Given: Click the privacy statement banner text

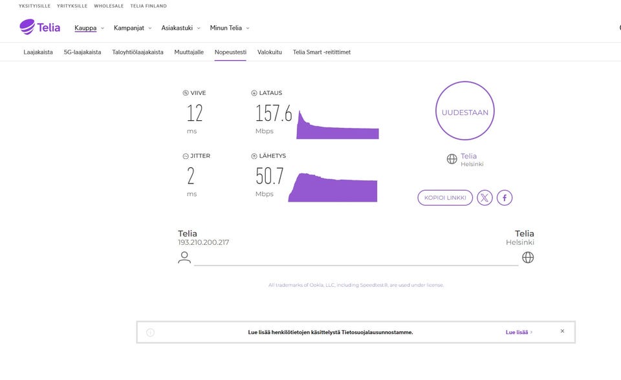Looking at the screenshot, I should 331,332.
